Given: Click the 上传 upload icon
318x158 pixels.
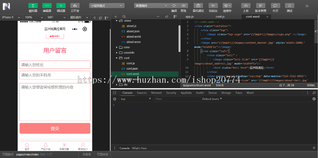Looking at the screenshot, I should 246,6.
